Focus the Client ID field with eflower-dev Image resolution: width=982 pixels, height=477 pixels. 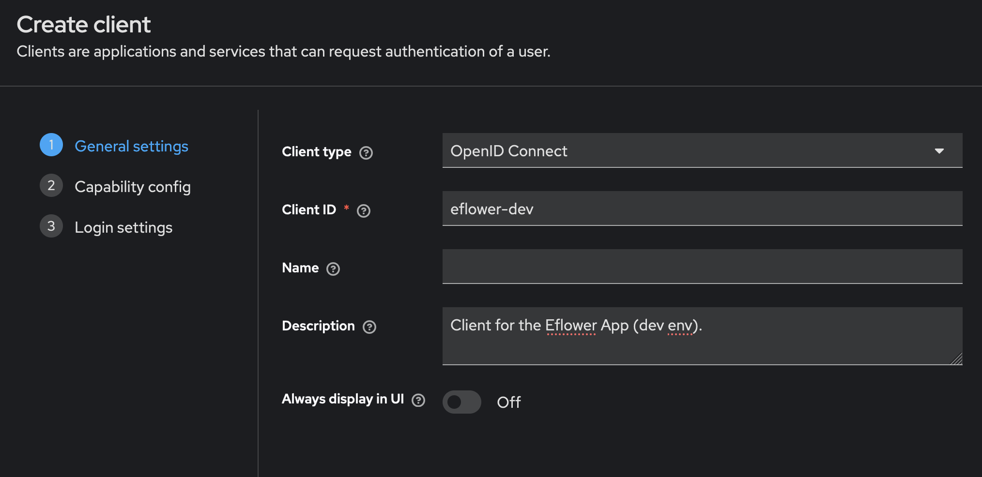click(x=702, y=209)
